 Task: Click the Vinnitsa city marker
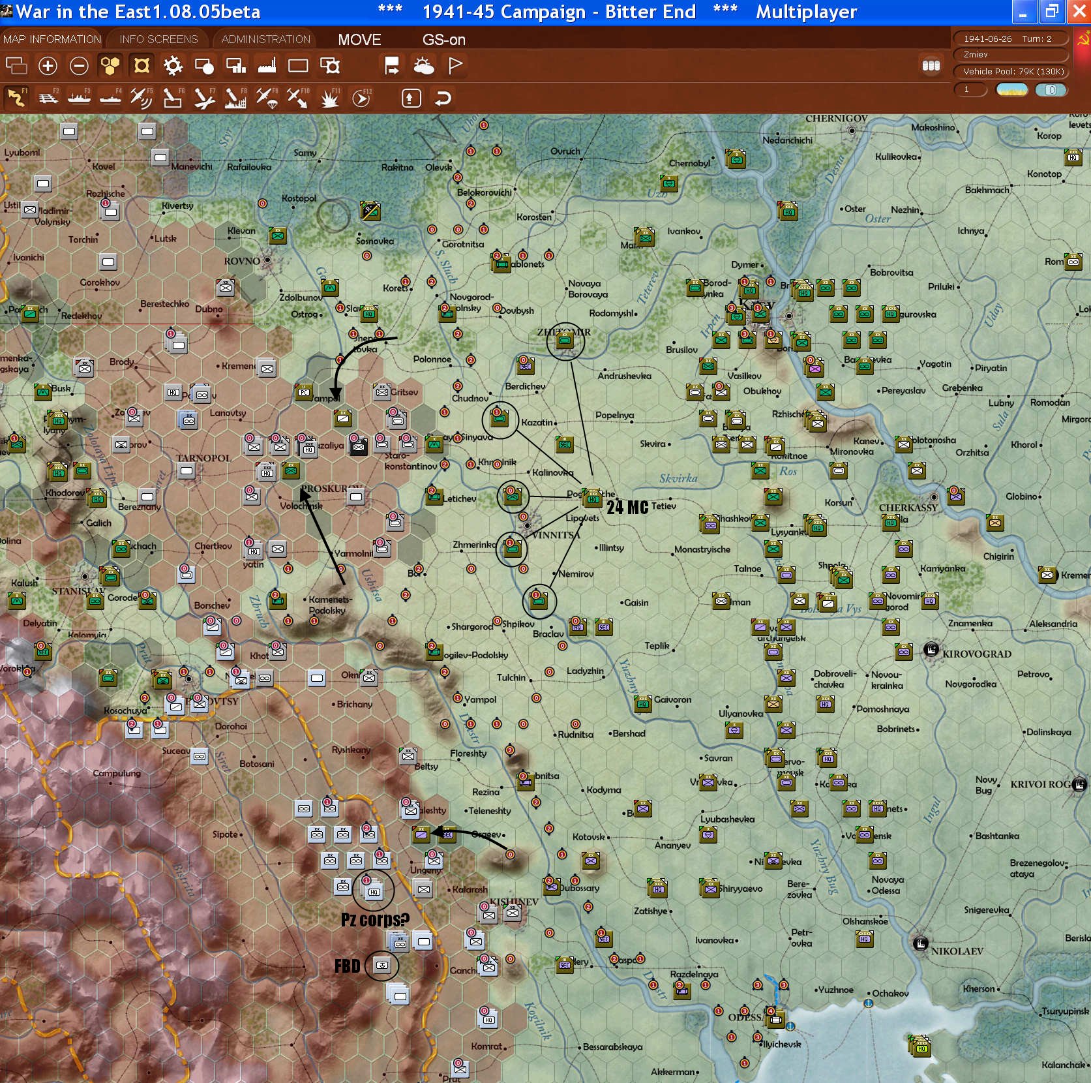[x=527, y=525]
